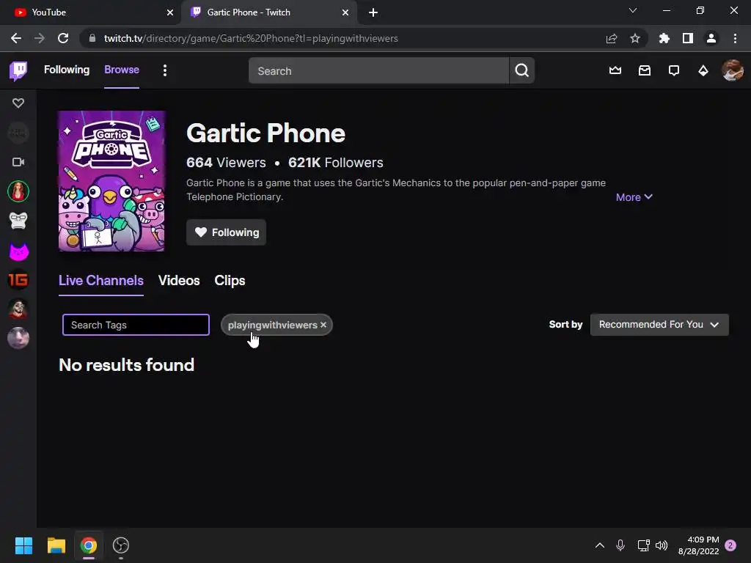Viewport: 751px width, 563px height.
Task: Click the twitch.tv address bar URL
Action: pyautogui.click(x=251, y=38)
